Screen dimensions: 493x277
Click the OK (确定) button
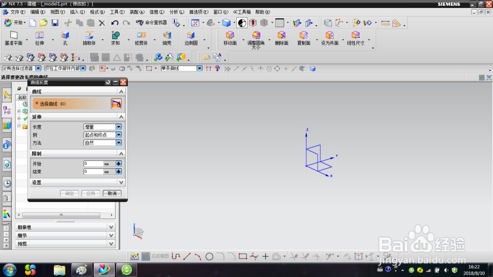coord(69,193)
